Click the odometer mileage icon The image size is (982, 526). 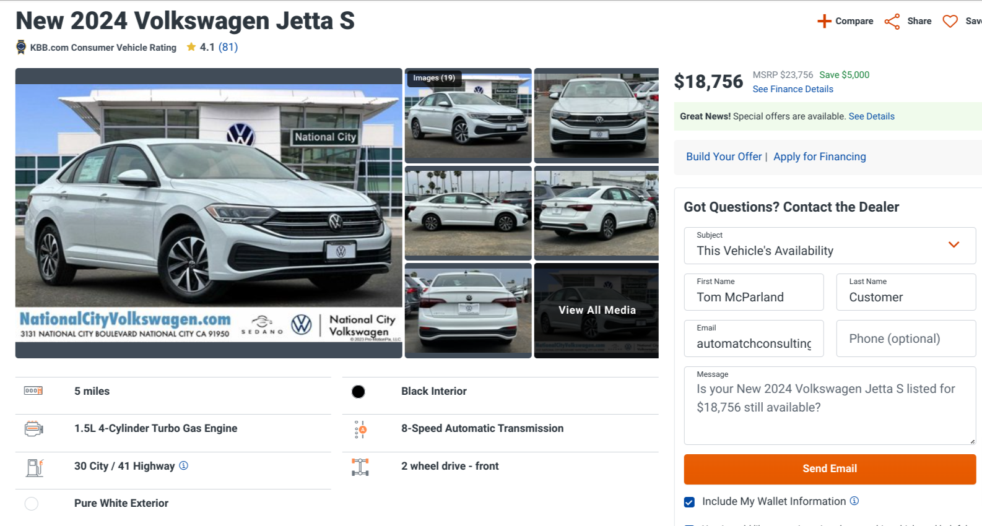point(33,391)
